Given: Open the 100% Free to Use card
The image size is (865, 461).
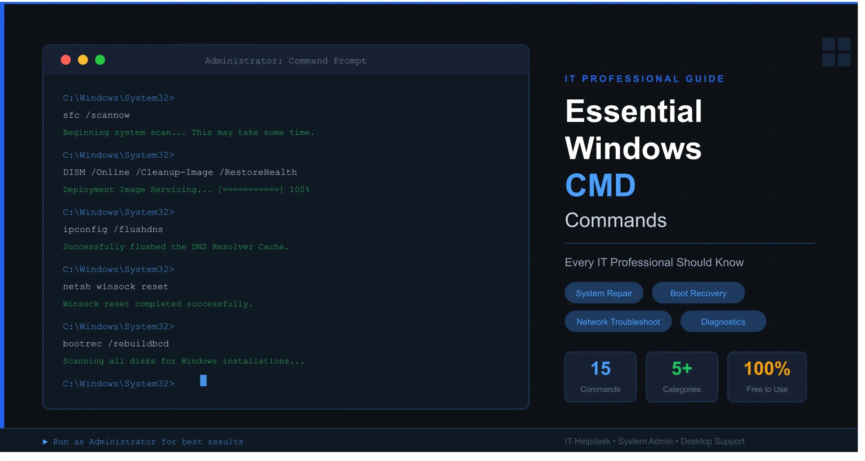Looking at the screenshot, I should pyautogui.click(x=767, y=377).
